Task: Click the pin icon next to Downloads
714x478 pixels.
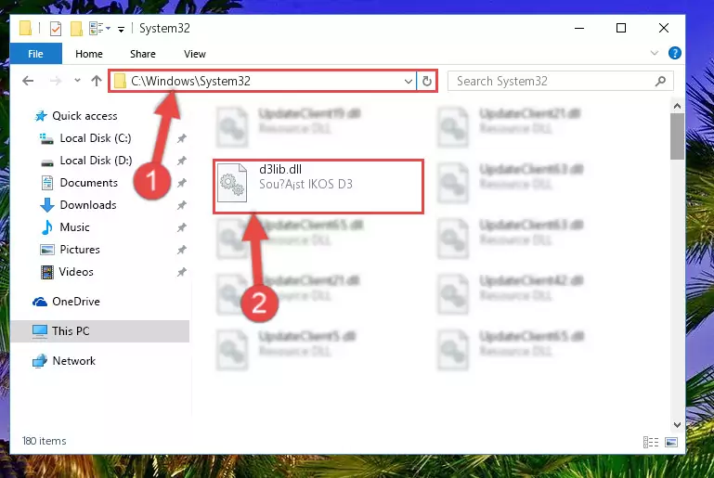Action: click(182, 205)
